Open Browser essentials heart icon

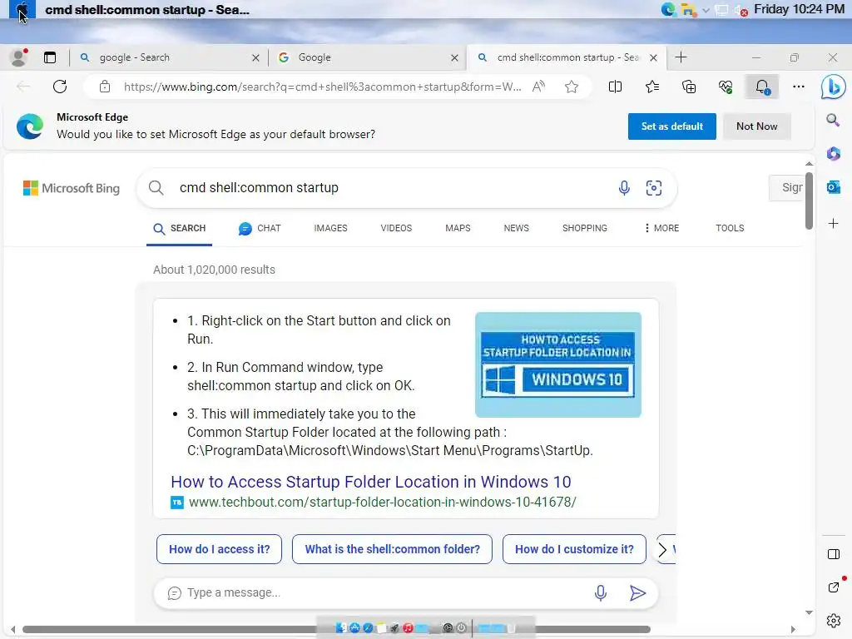726,87
